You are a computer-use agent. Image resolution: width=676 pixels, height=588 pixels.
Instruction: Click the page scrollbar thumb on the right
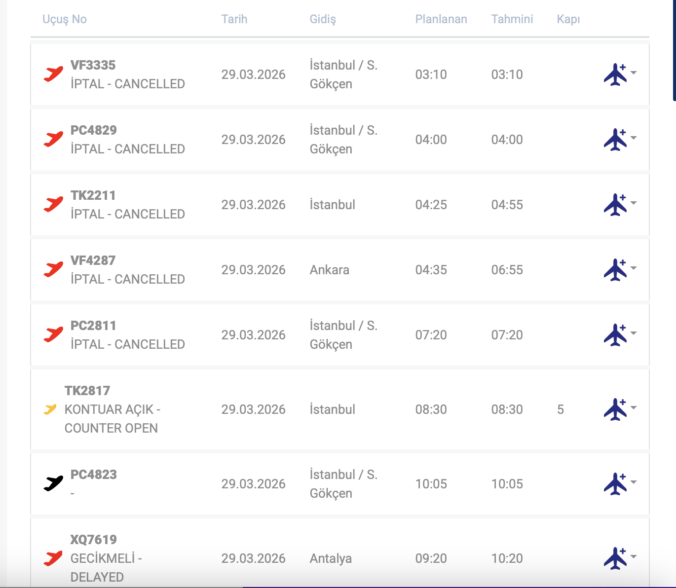tap(674, 49)
